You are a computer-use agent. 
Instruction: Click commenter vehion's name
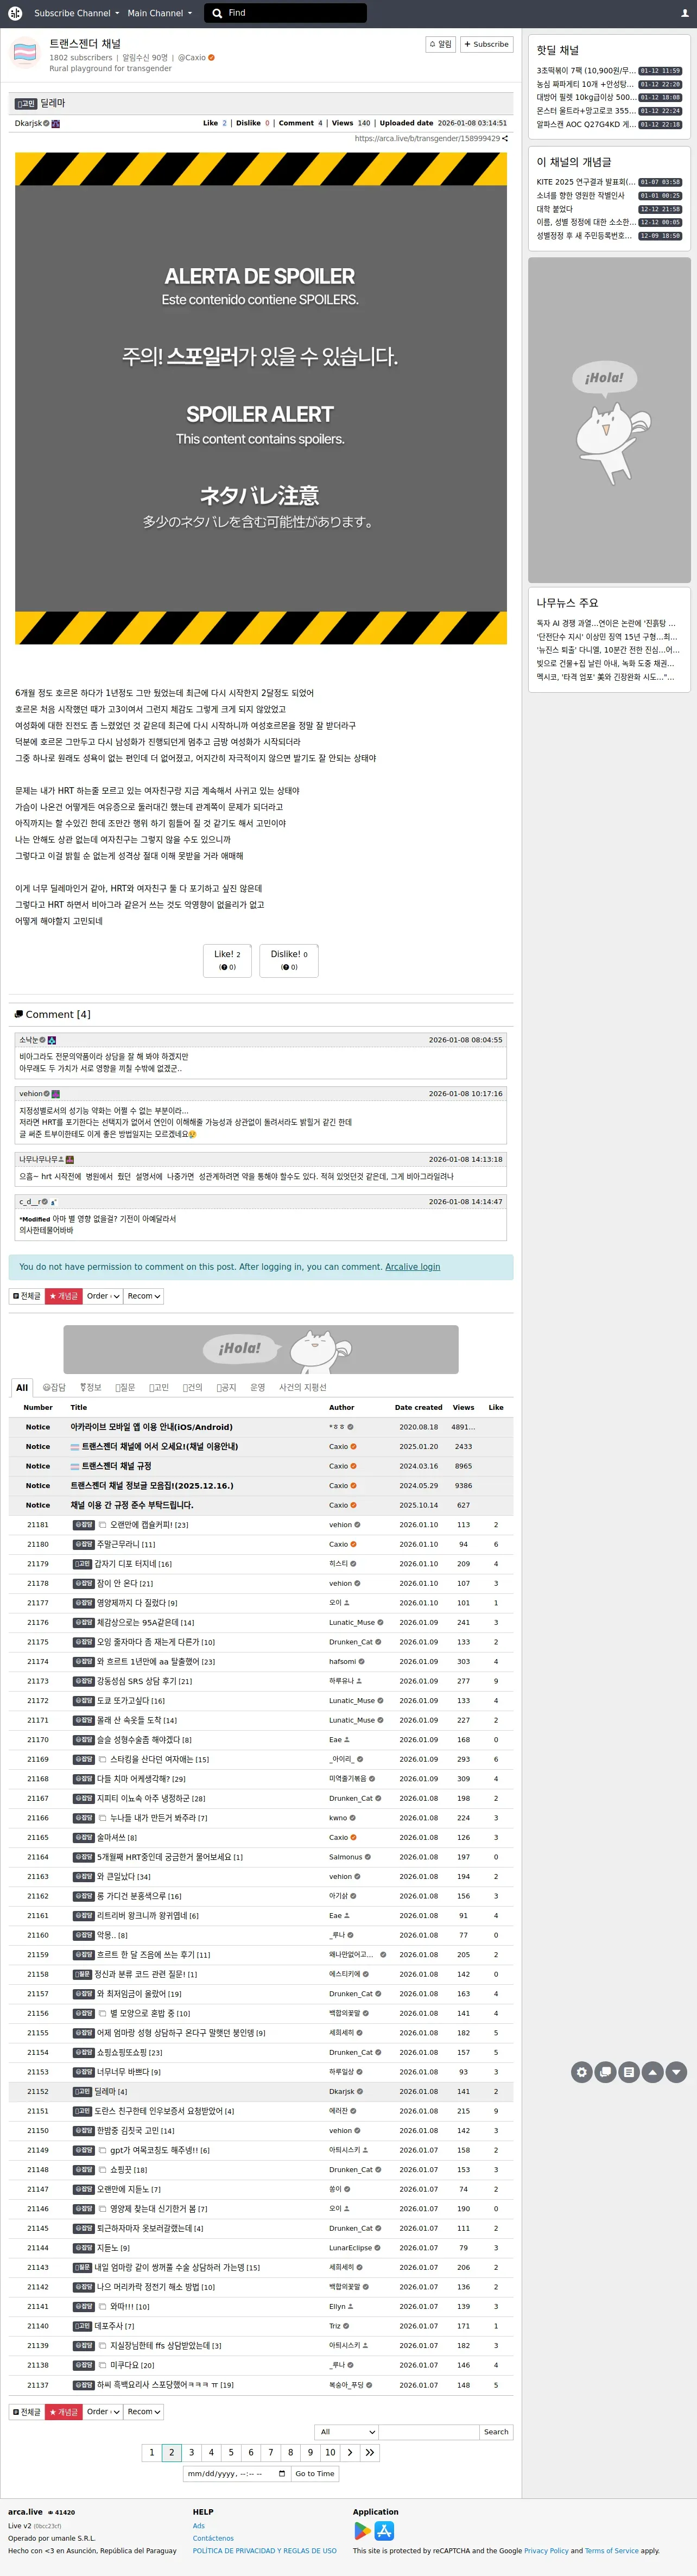click(31, 1094)
